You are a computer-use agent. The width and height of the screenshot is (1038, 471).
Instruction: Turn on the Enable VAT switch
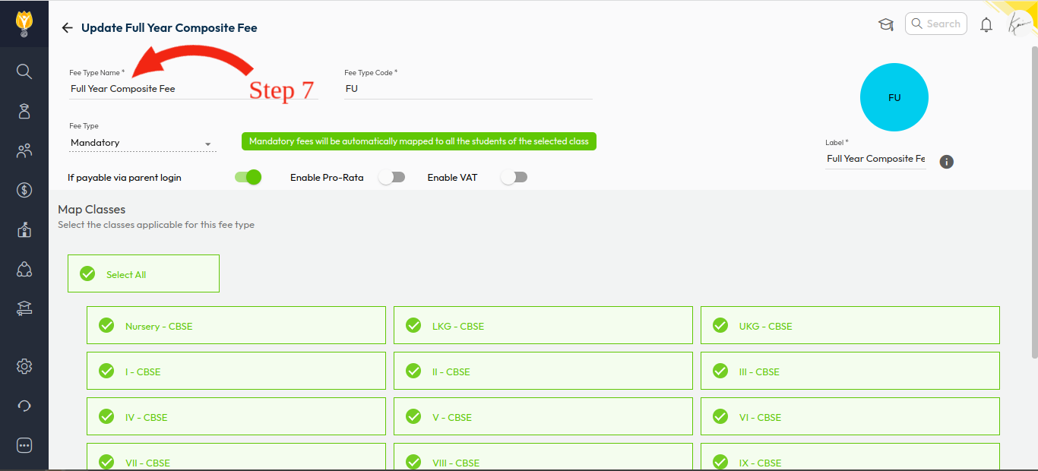pyautogui.click(x=514, y=177)
